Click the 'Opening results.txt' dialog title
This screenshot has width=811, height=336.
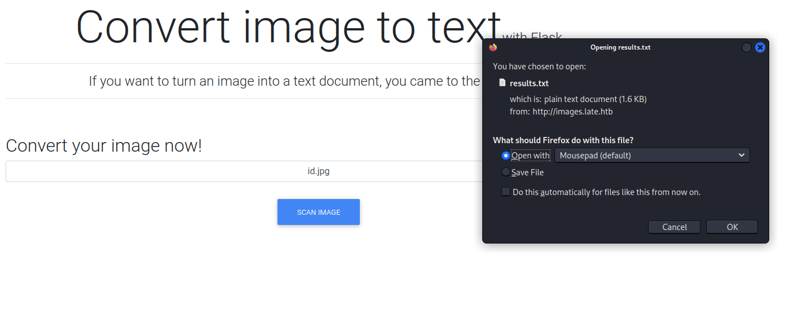620,47
